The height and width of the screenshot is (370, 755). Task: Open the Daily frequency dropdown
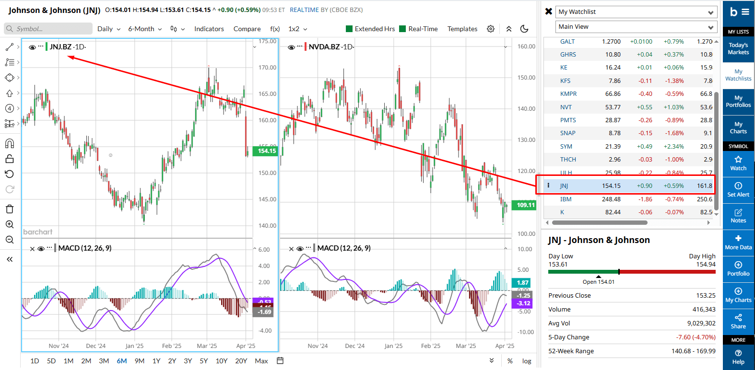point(109,29)
